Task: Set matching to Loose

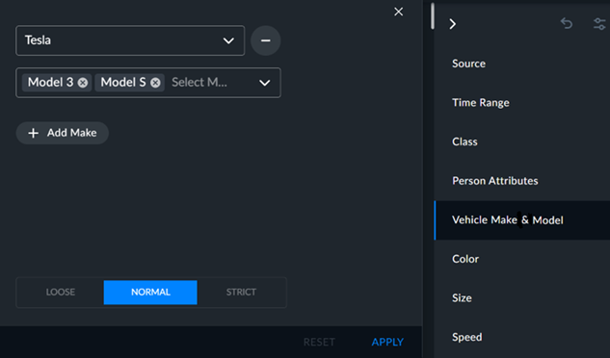Action: click(61, 293)
